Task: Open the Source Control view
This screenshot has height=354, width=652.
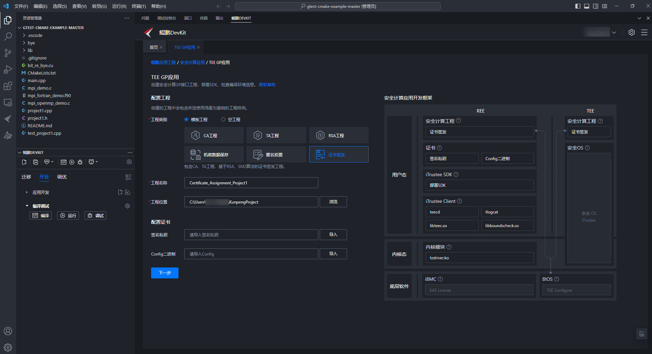Action: pos(8,53)
